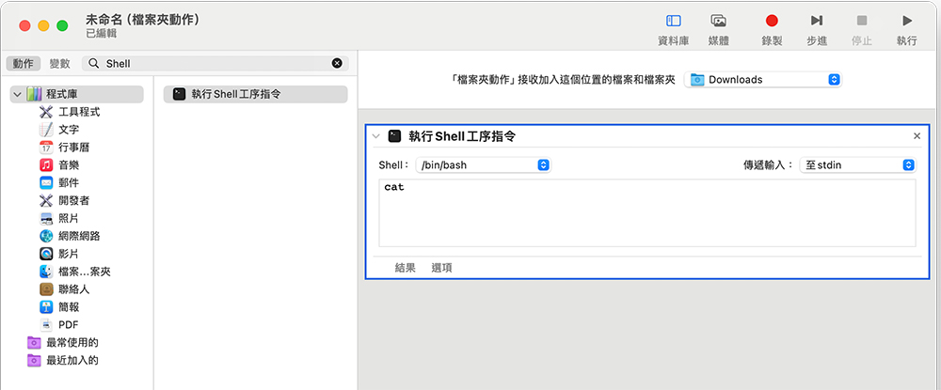Open the Downloads folder dropdown

(x=763, y=80)
